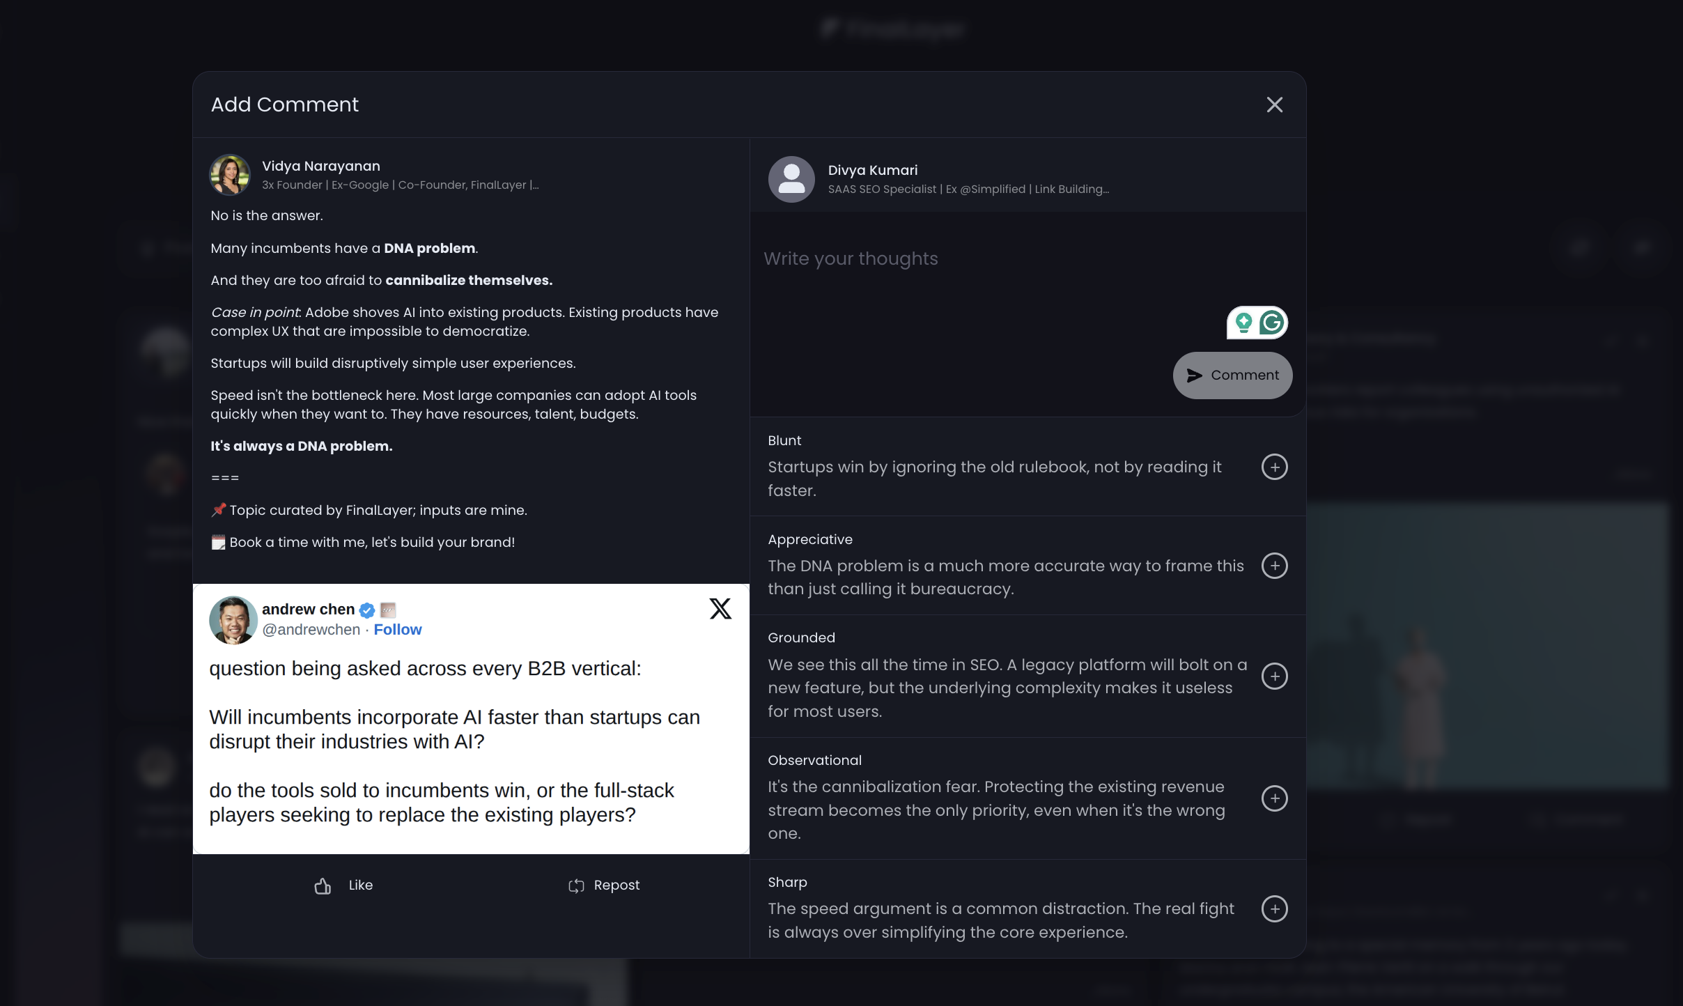1683x1006 pixels.
Task: Open the @andrewchen handle link
Action: (311, 630)
